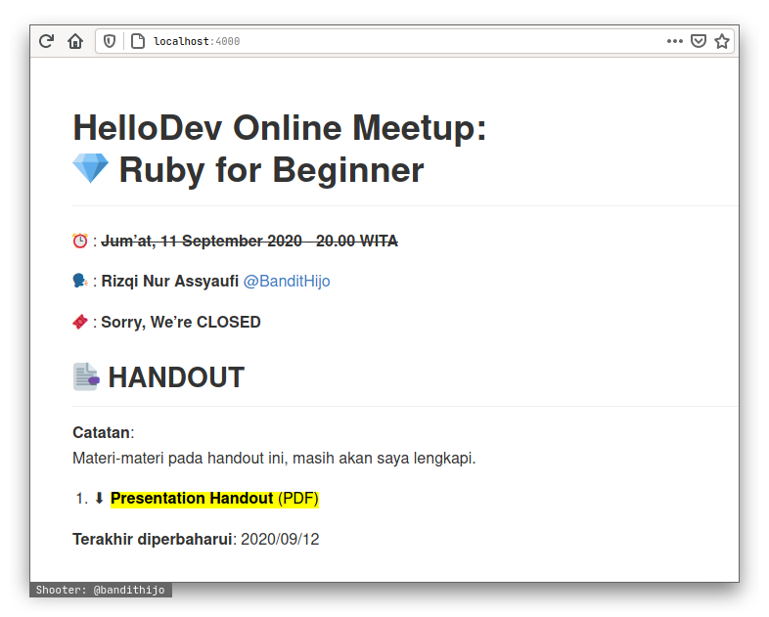Click the localhost:4000 address bar
The image size is (769, 617).
[391, 41]
